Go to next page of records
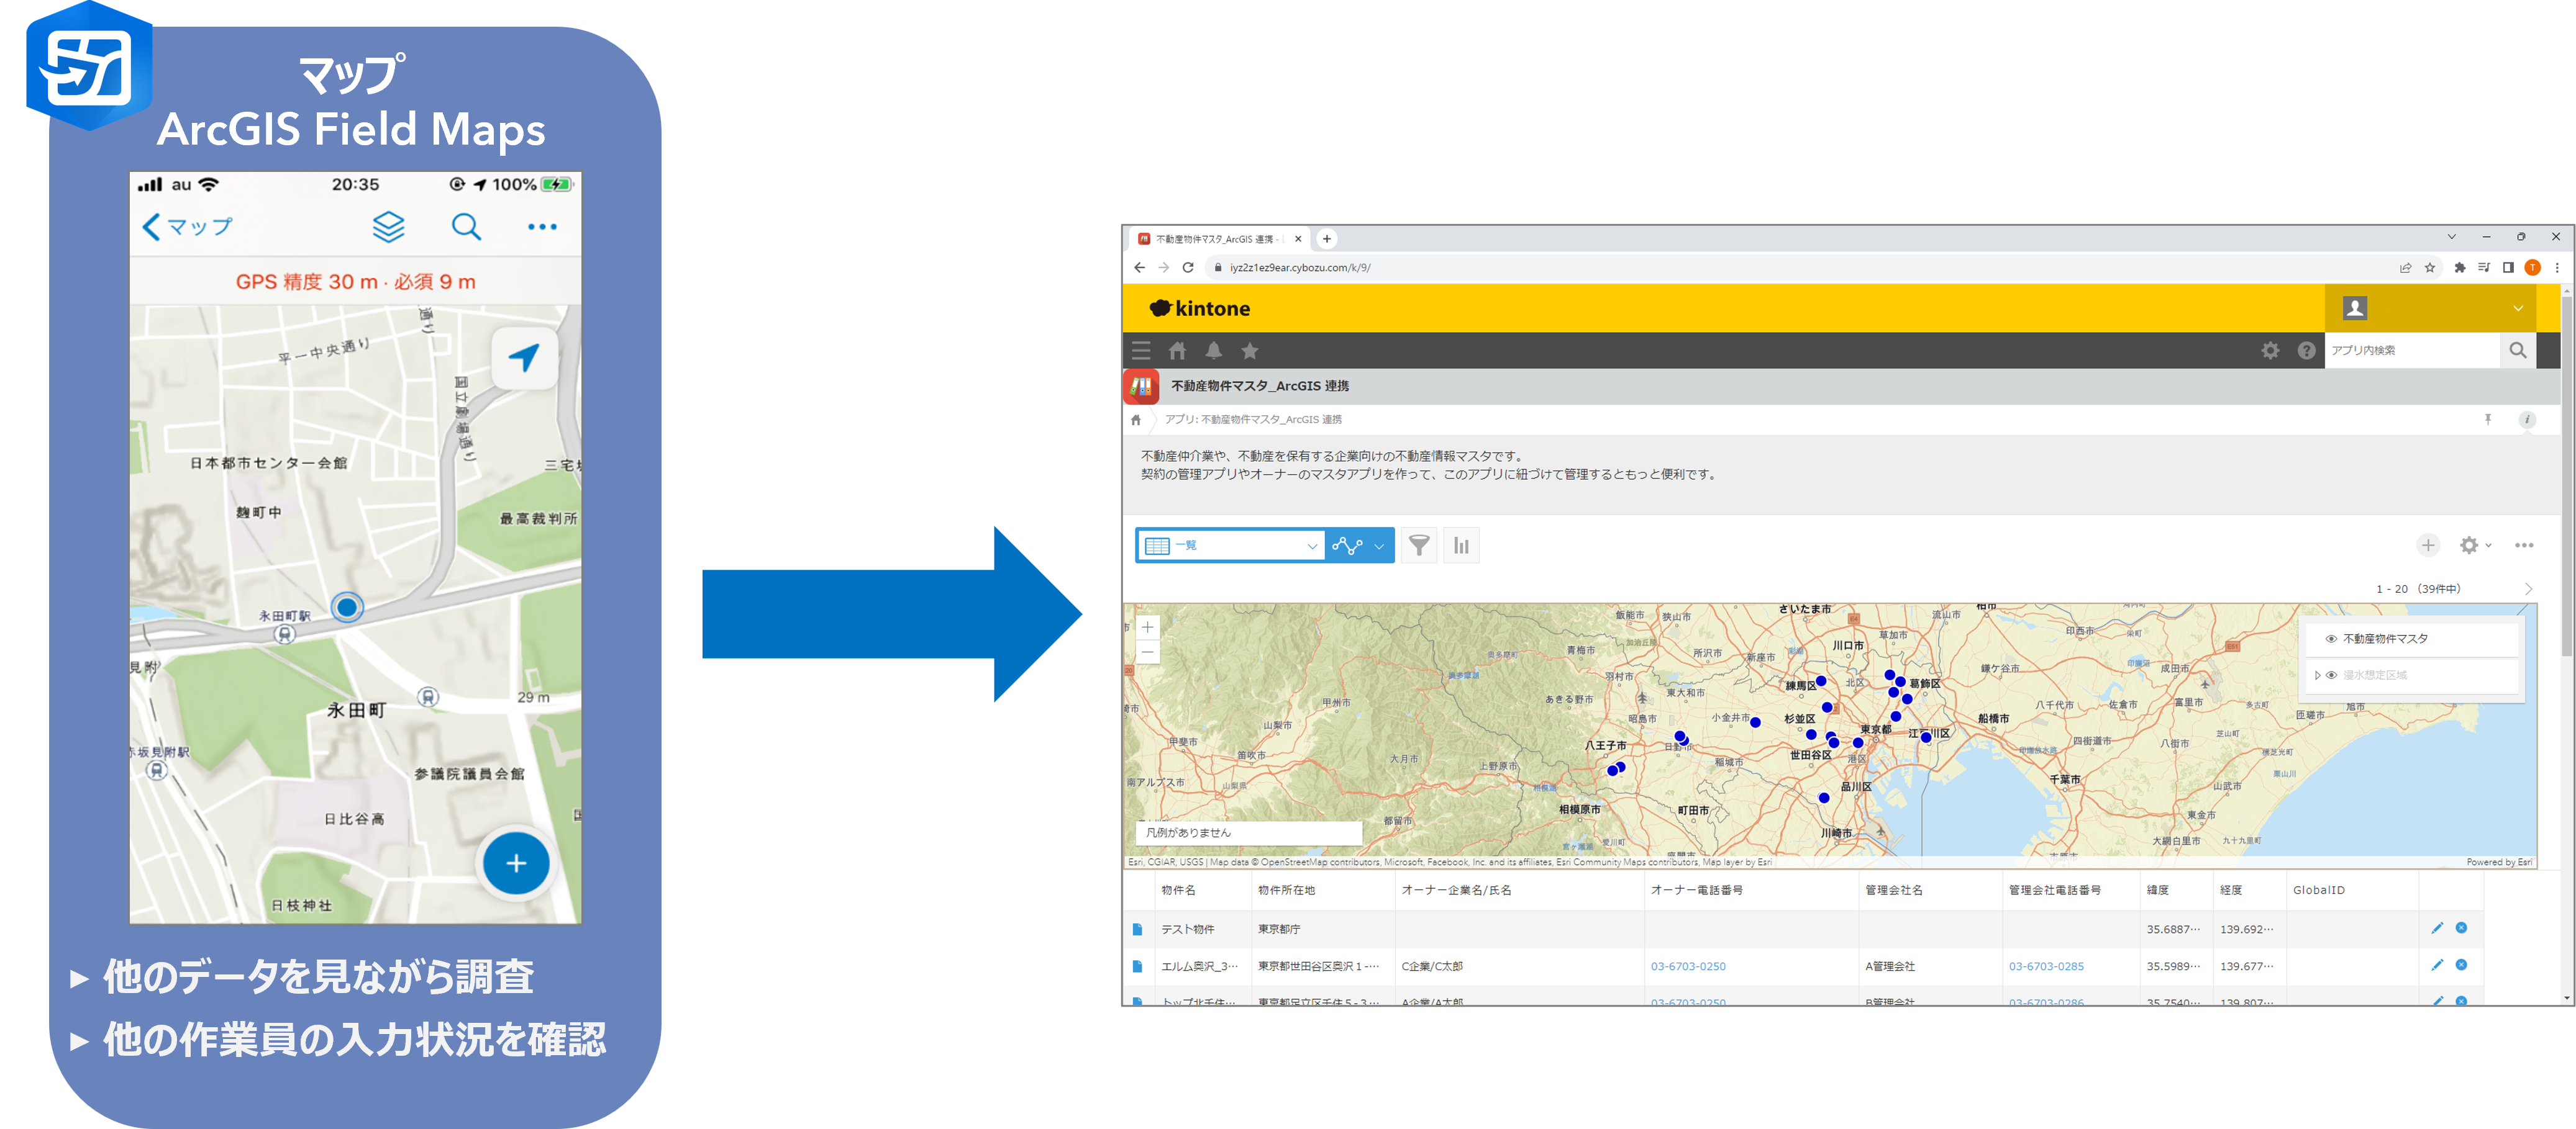Viewport: 2576px width, 1129px height. tap(2528, 588)
